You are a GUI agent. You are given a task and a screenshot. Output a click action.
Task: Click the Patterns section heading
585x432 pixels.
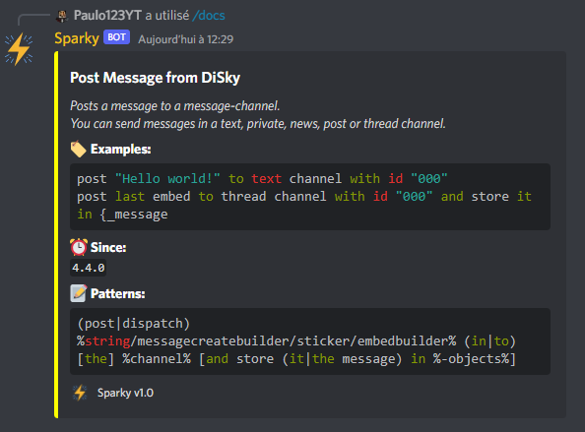(118, 293)
